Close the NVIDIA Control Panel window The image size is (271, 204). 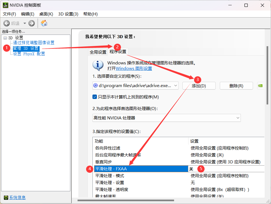click(262, 5)
